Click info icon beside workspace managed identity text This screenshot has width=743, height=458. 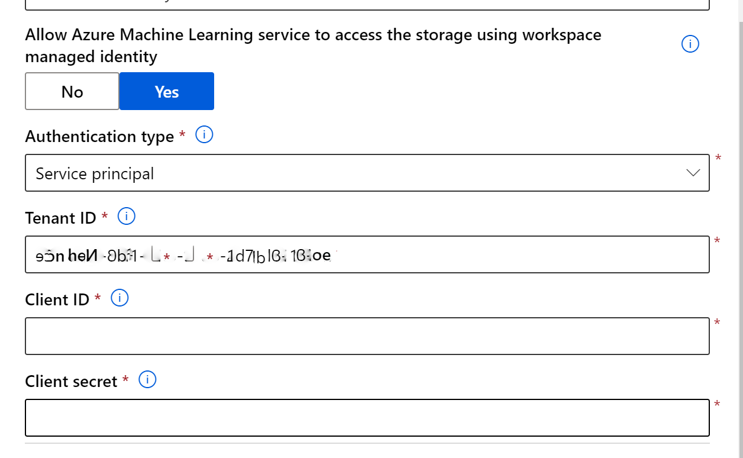690,44
